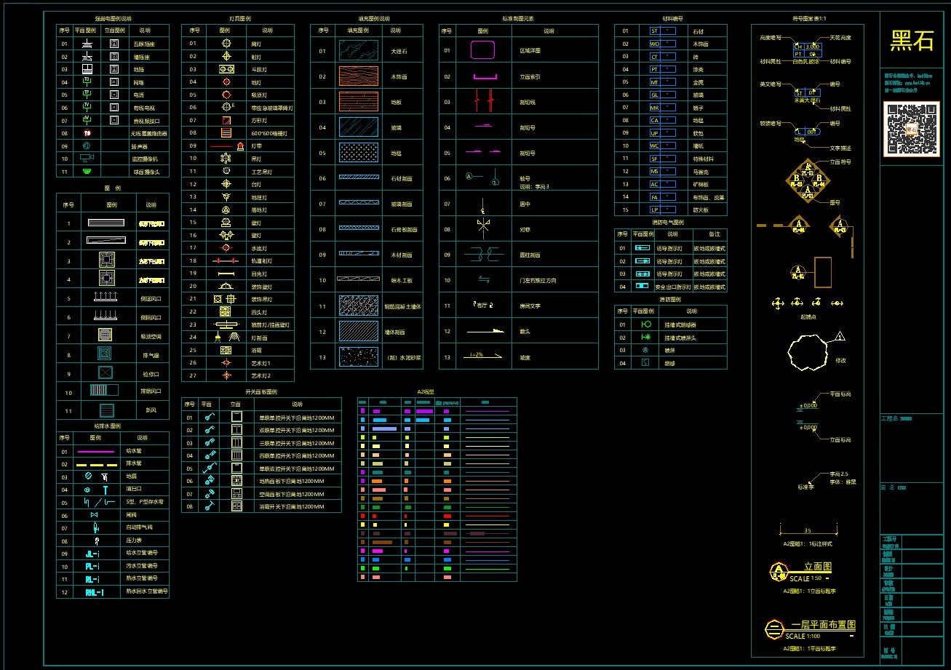The image size is (951, 670).
Task: Select the green dome camera symbol
Action: 87,171
